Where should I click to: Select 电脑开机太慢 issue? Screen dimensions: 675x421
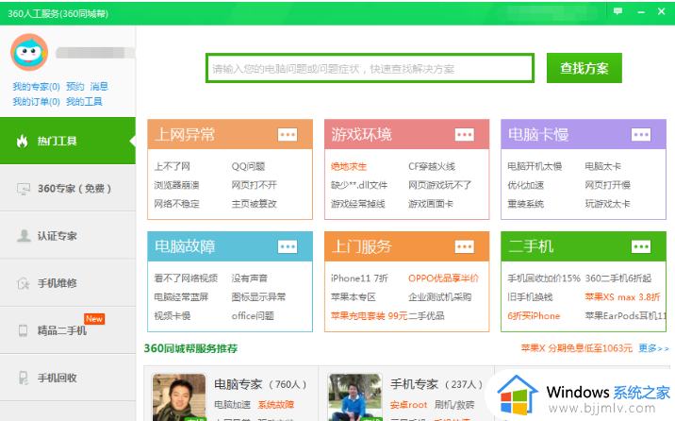click(x=535, y=166)
